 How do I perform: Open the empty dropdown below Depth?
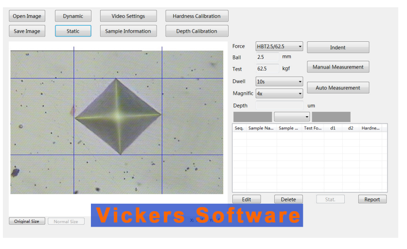(292, 117)
